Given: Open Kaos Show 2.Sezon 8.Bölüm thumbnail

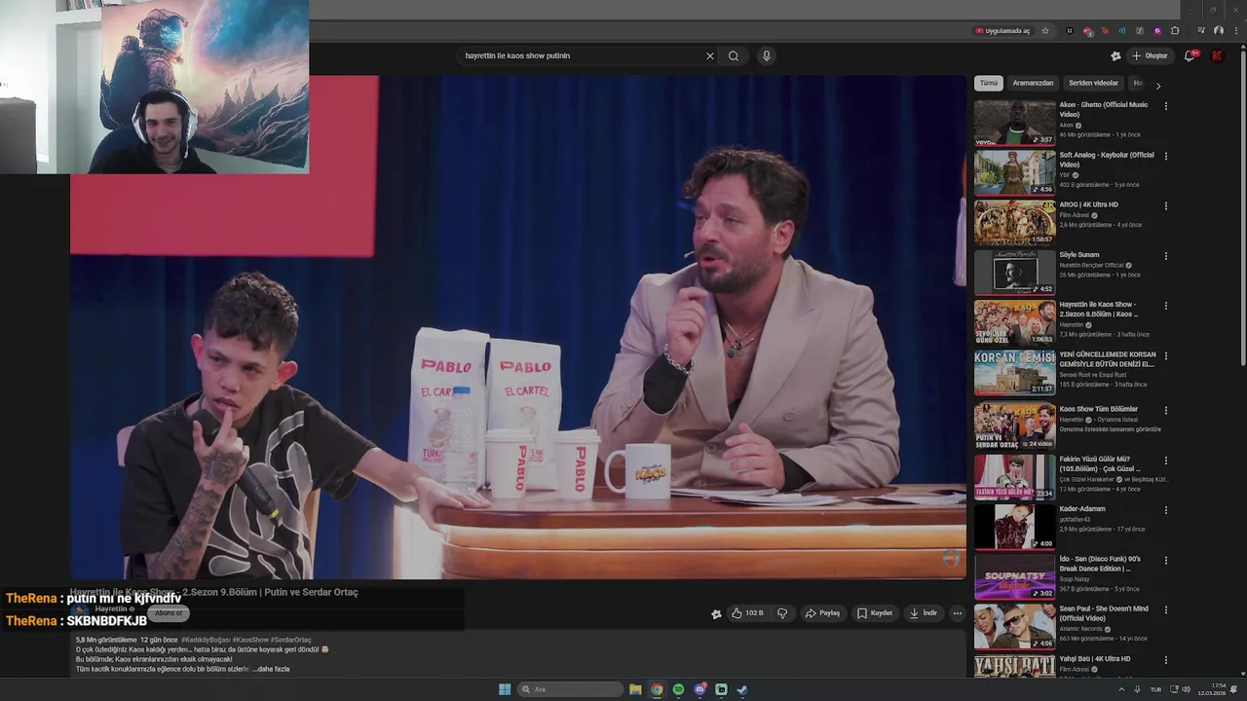Looking at the screenshot, I should click(x=1014, y=322).
